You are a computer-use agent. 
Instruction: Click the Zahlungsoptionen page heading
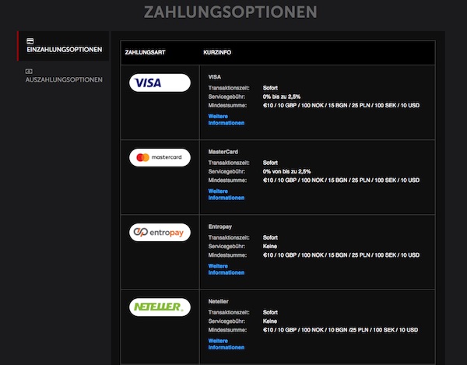[230, 12]
